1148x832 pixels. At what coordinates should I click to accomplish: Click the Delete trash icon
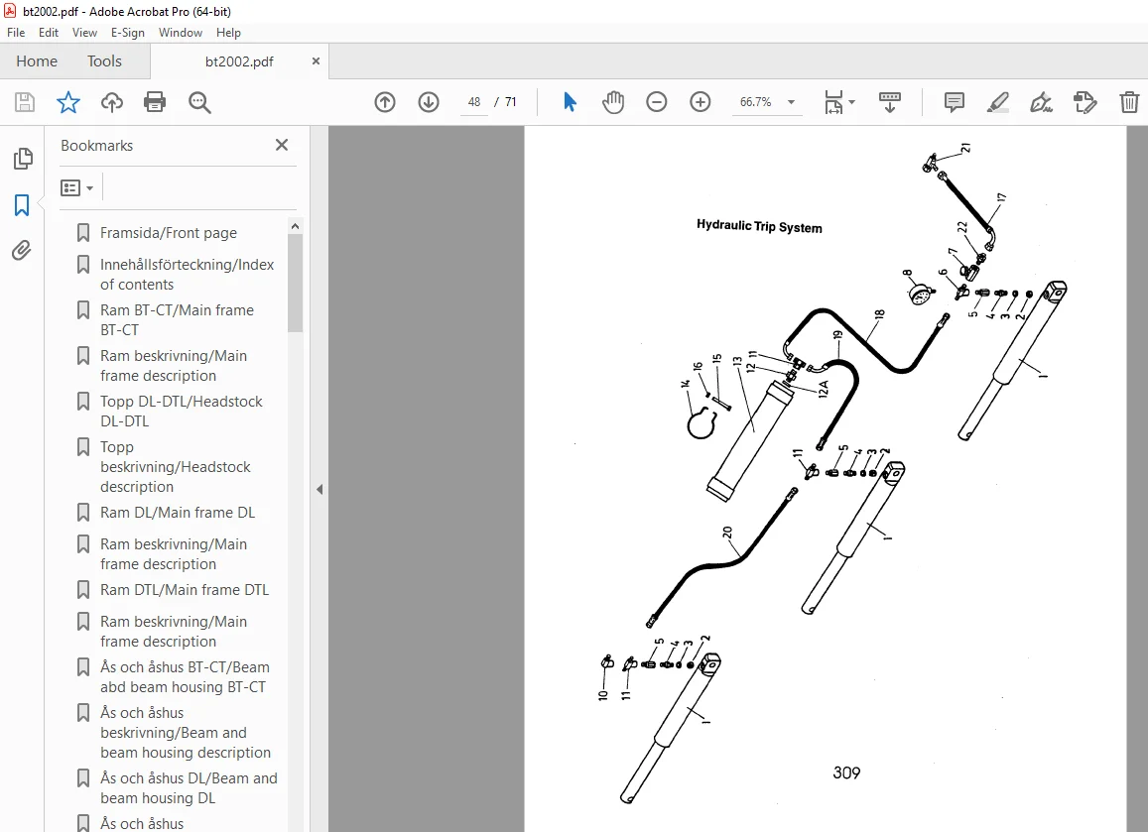1129,102
